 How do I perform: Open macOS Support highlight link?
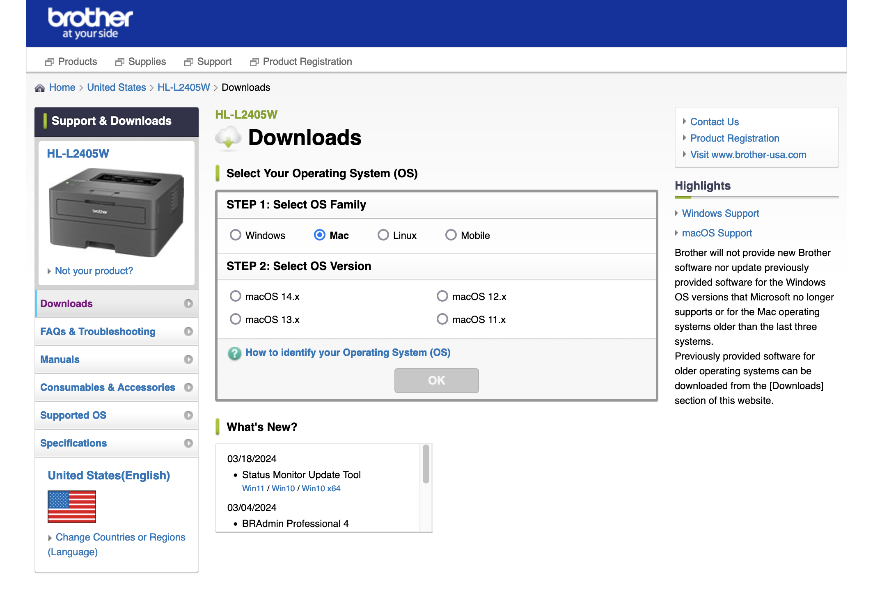point(717,233)
